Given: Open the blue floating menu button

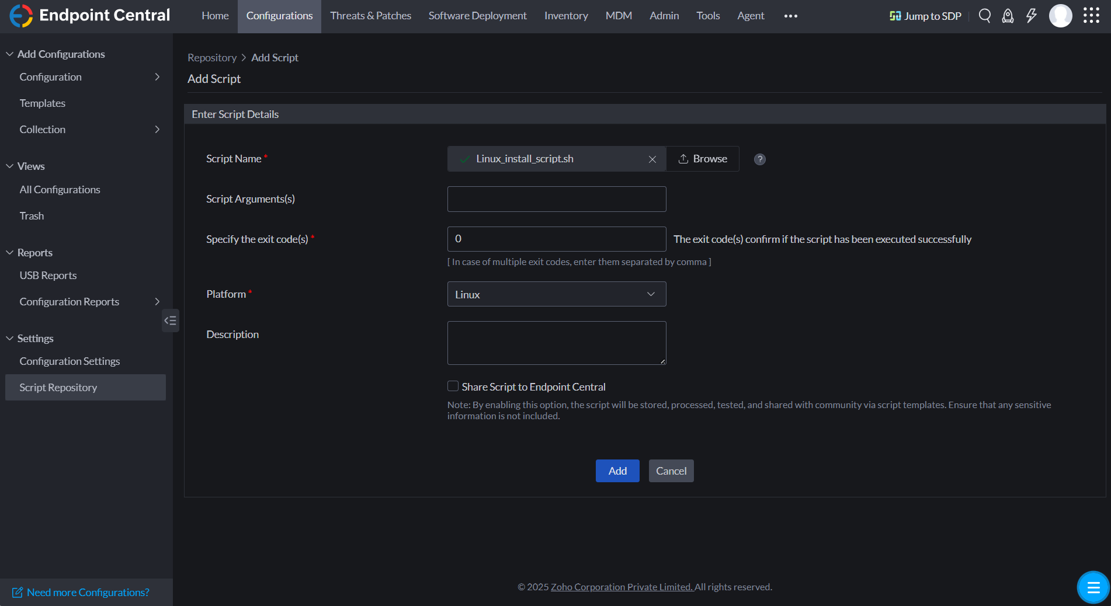Looking at the screenshot, I should [1093, 587].
